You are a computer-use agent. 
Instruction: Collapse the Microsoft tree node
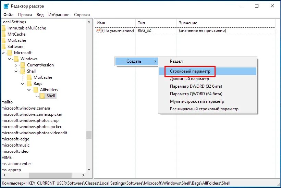(x=3, y=53)
